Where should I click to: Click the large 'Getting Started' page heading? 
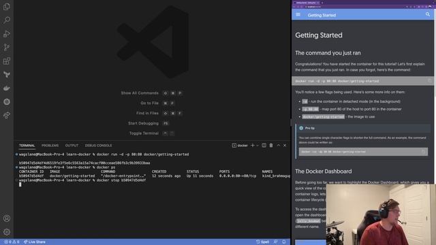[x=319, y=35]
